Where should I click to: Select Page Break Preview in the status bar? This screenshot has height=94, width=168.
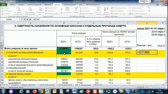point(143,87)
